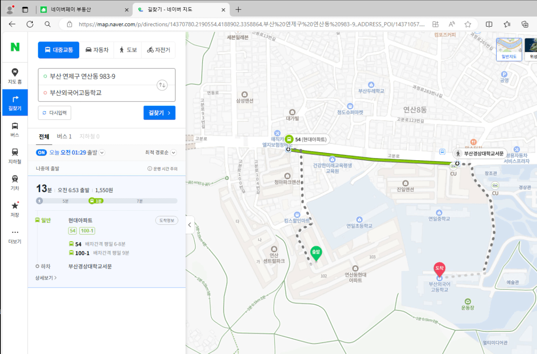Select the walking (도보) tab
The width and height of the screenshot is (537, 354).
point(128,50)
